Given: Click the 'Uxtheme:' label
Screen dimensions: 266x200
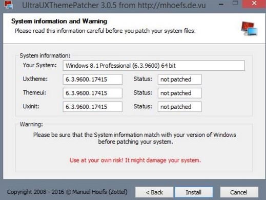Looking at the screenshot, I should click(35, 79).
